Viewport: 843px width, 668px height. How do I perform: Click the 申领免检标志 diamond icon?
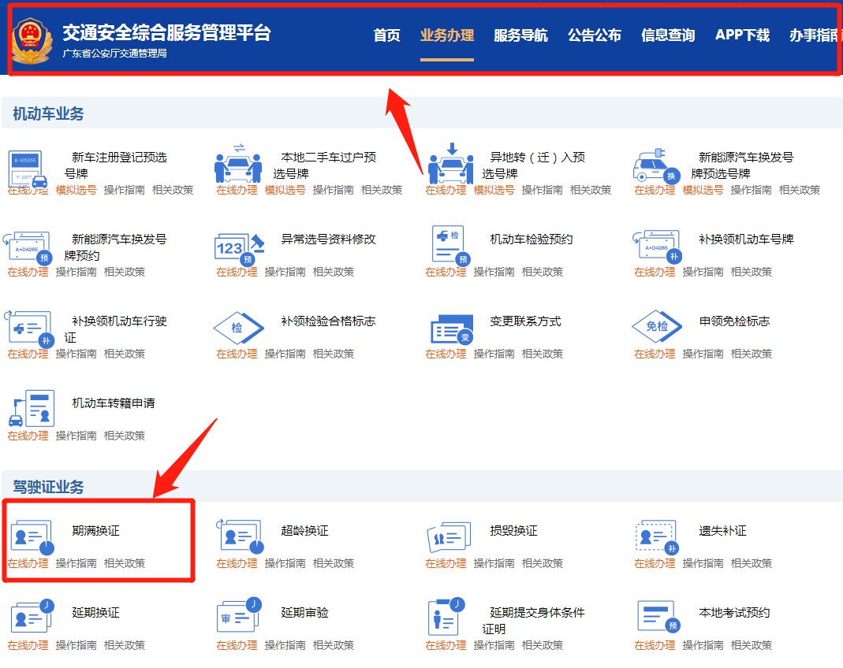pos(656,326)
